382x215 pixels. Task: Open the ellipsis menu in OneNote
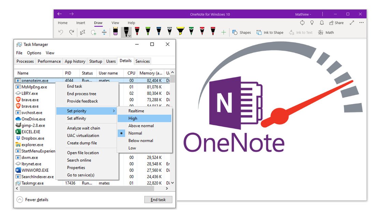pyautogui.click(x=361, y=23)
